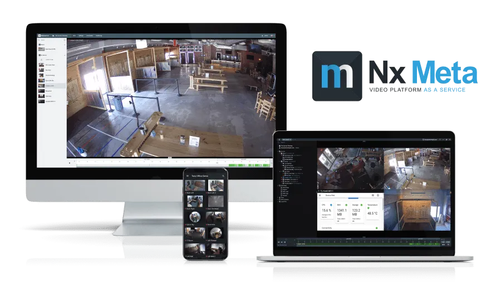Click RAM 1341.1 MB card

coord(342,212)
